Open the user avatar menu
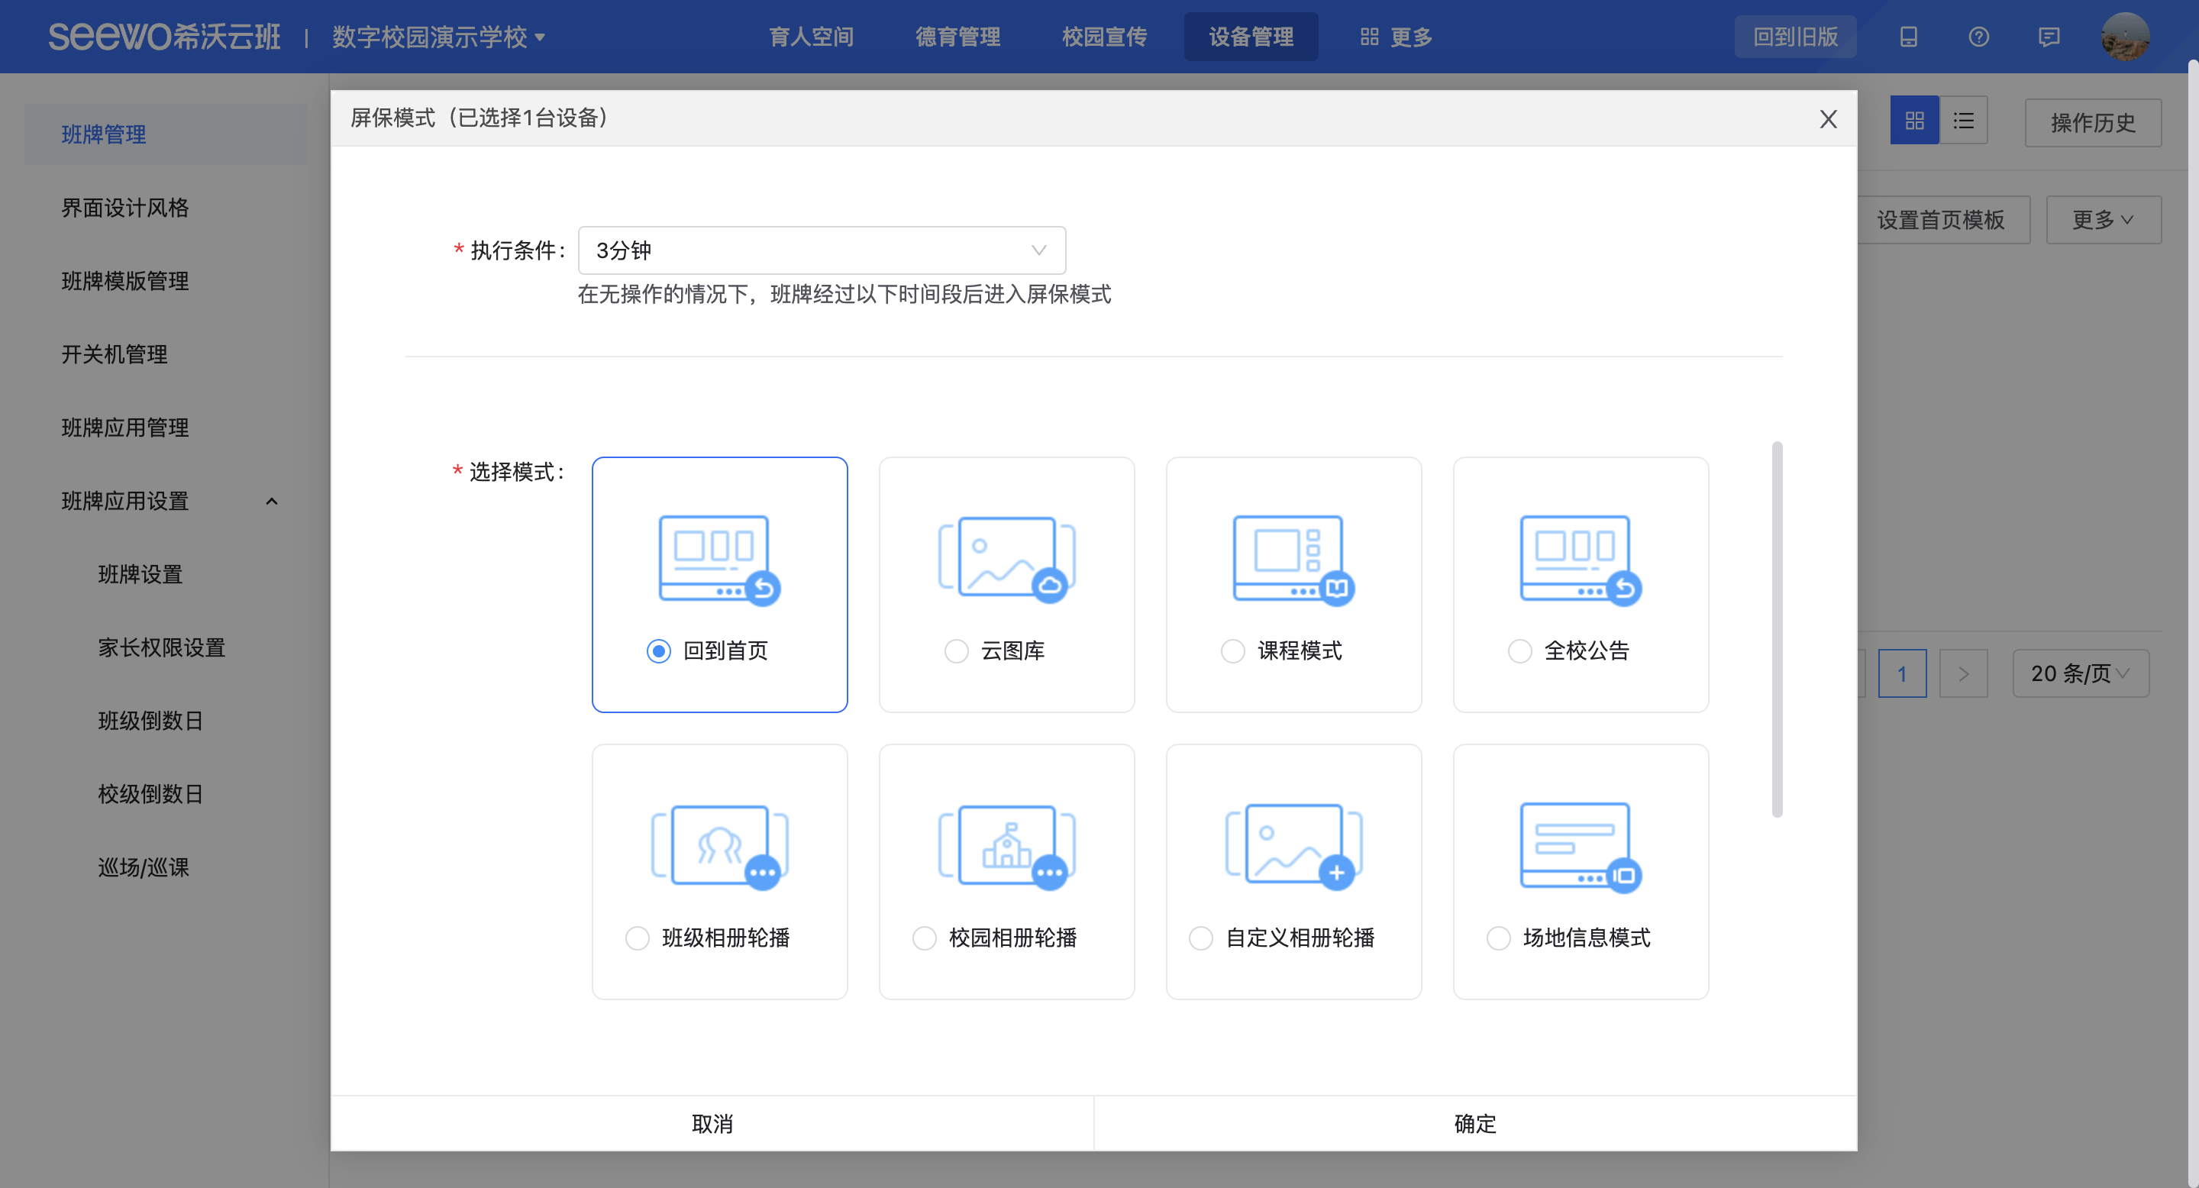Screen dimensions: 2199x1188 point(2125,37)
